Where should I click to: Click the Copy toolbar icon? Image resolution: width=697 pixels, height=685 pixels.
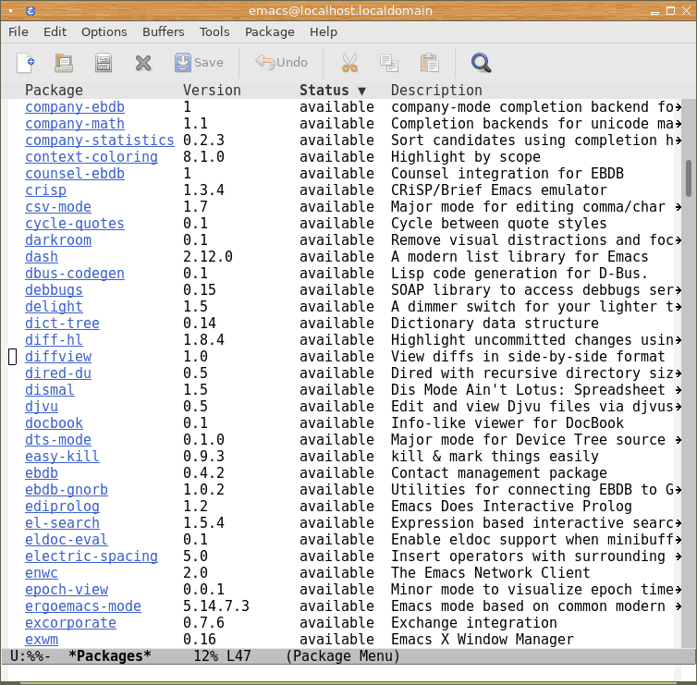click(389, 63)
